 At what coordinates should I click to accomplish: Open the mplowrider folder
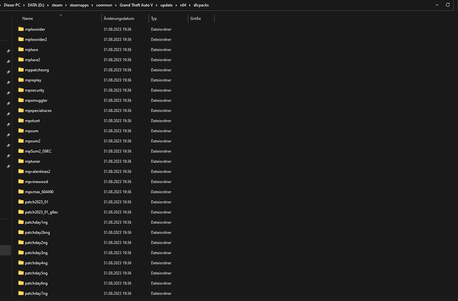click(35, 29)
